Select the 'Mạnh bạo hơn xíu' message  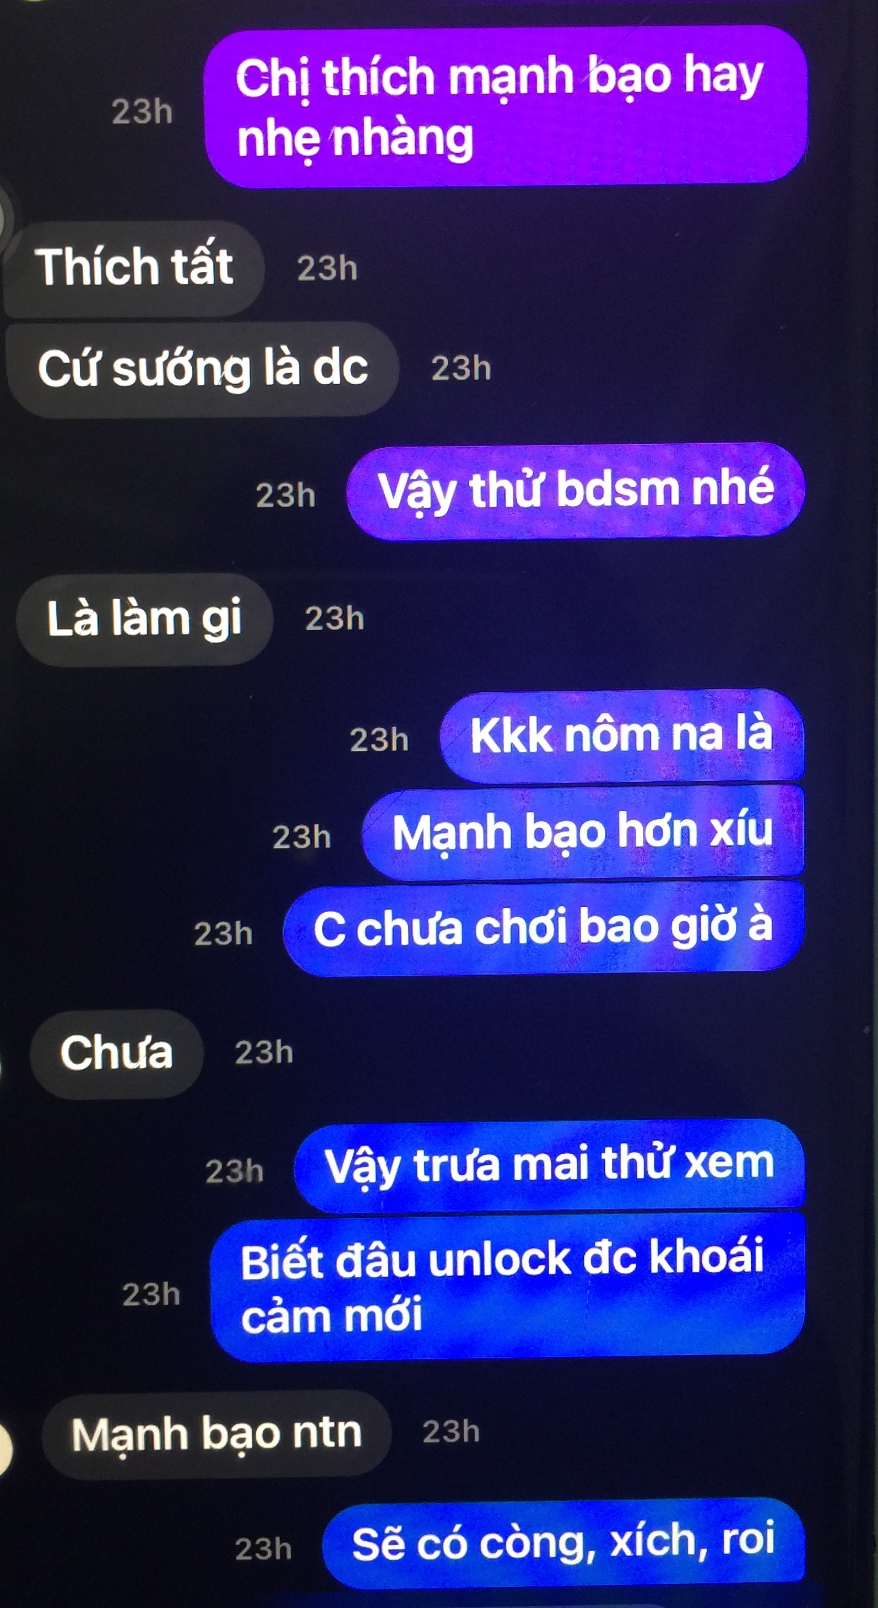point(582,833)
